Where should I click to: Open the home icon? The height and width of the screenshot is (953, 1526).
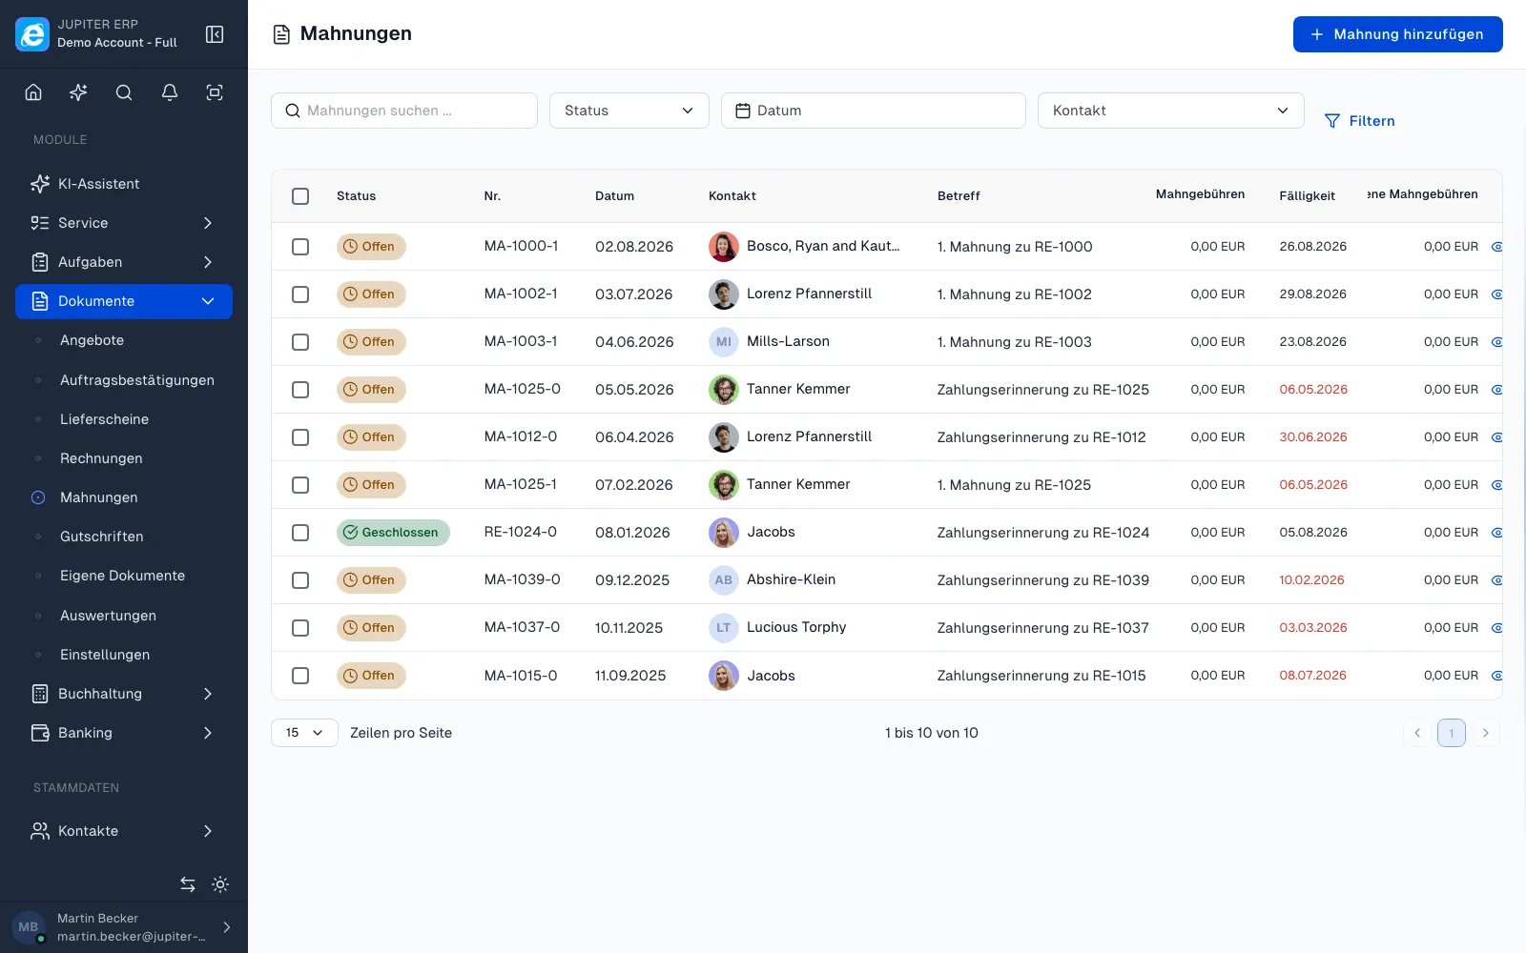[x=33, y=92]
